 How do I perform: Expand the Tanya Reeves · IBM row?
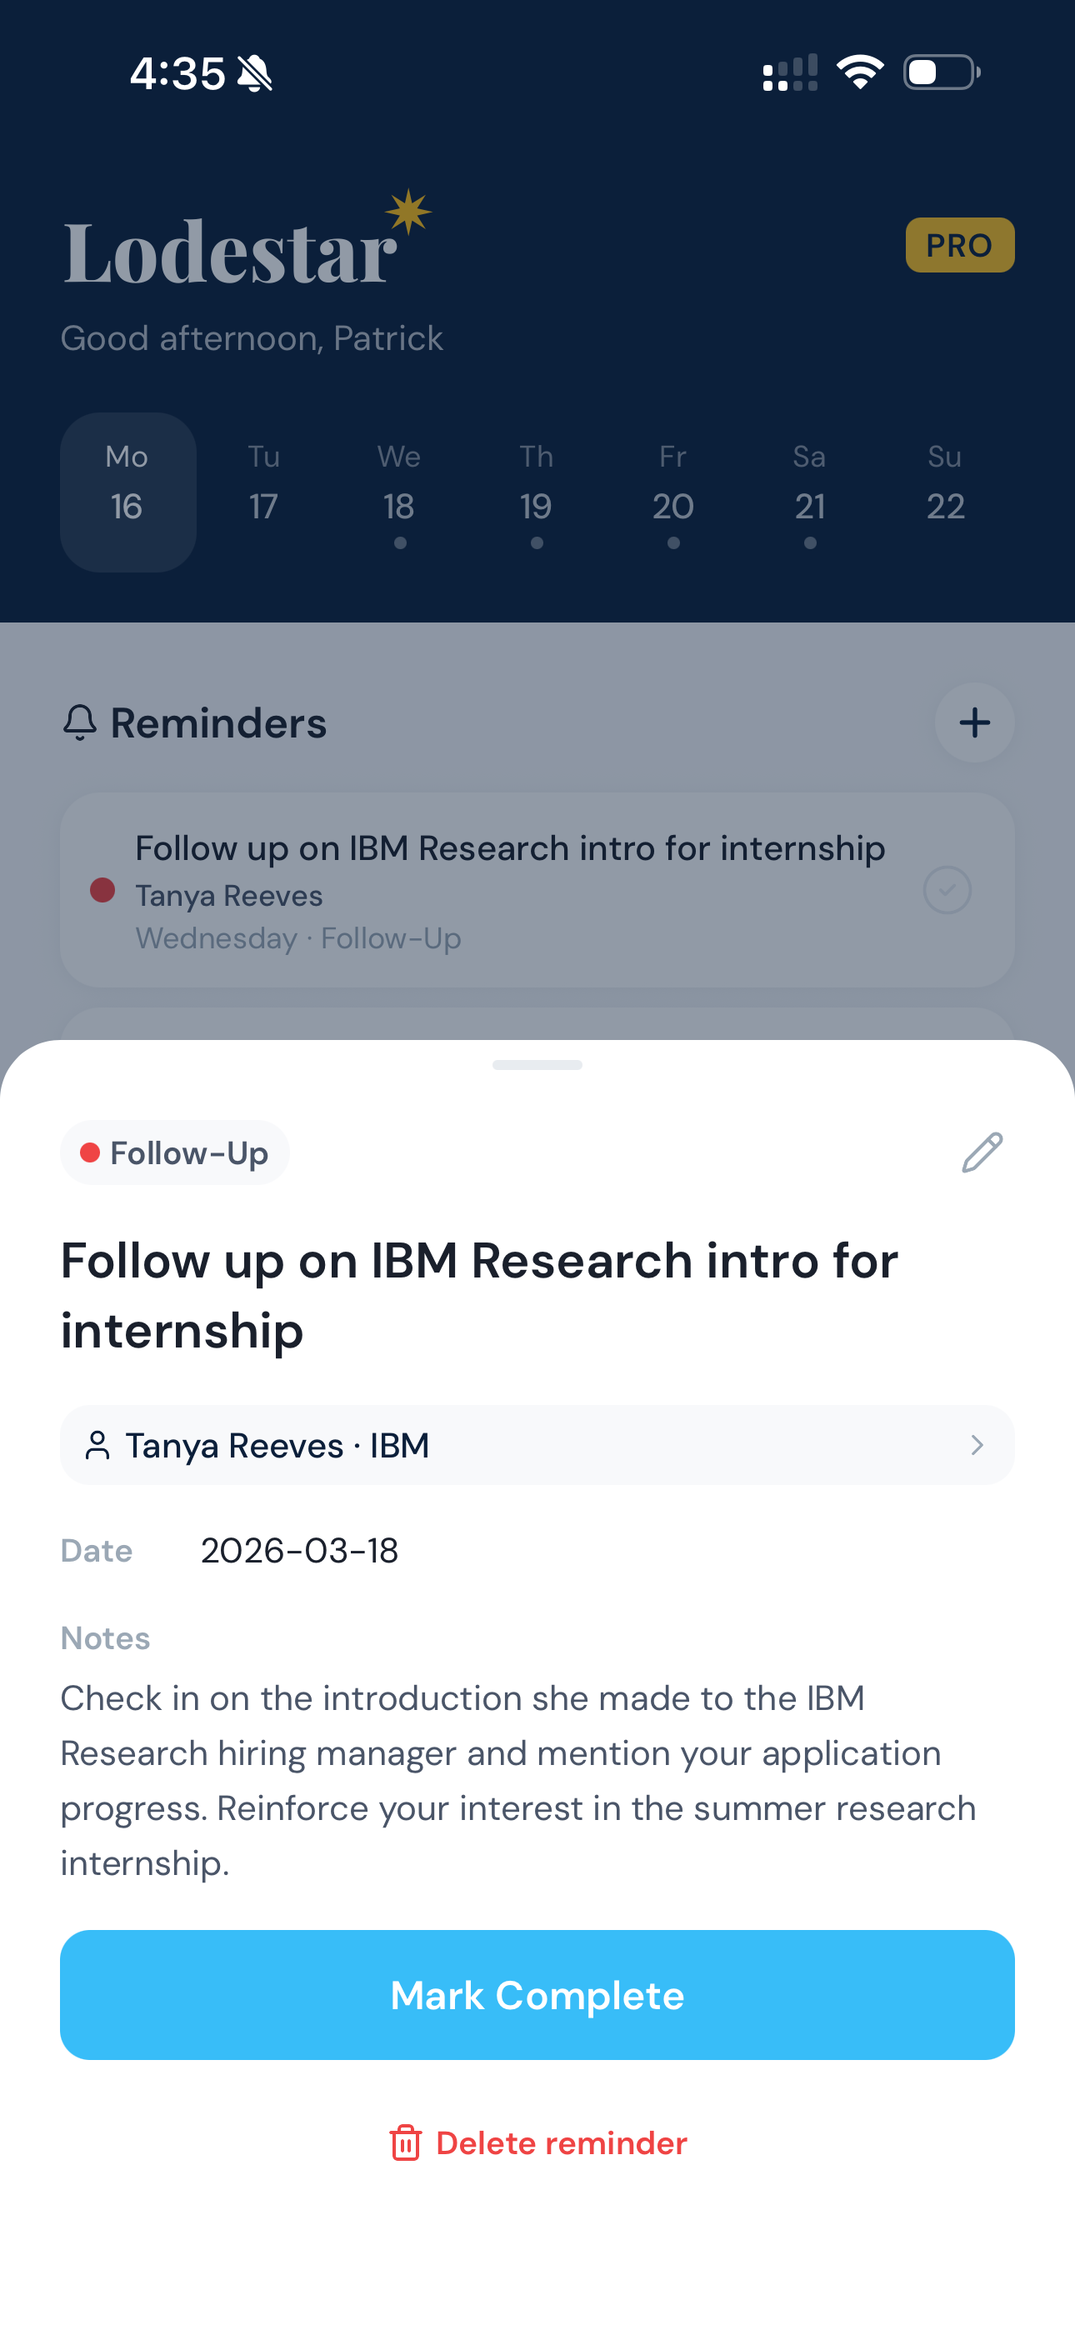[537, 1445]
